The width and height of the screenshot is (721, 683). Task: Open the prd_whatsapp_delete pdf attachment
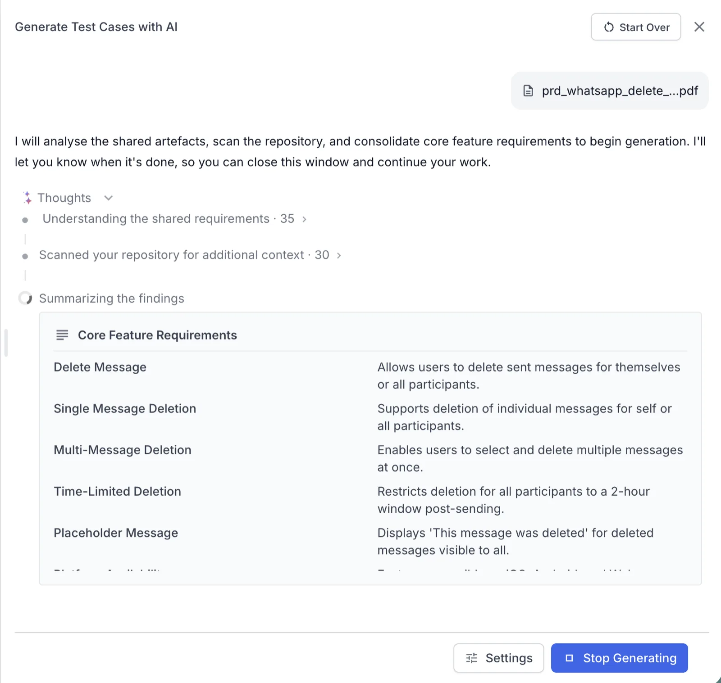pos(610,90)
